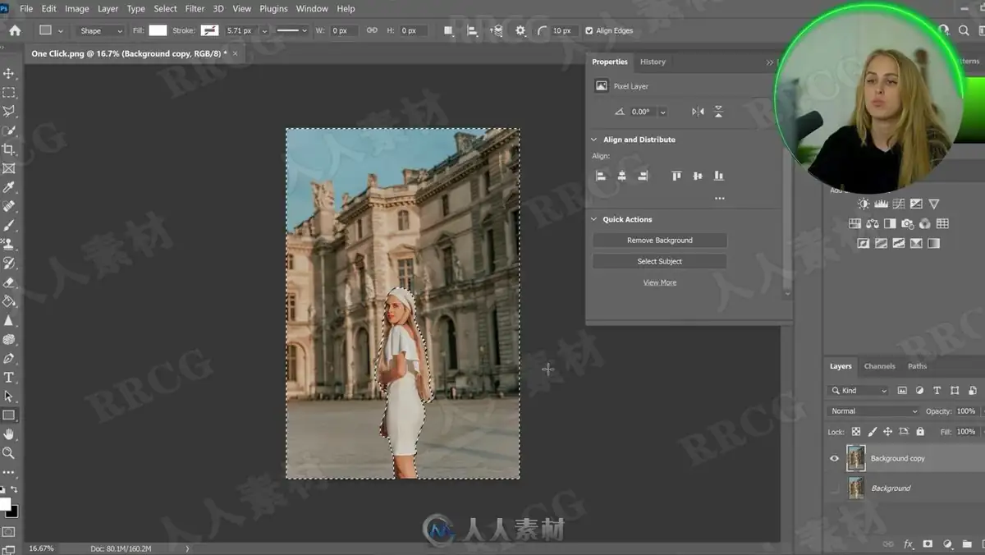Show more align options ellipsis
The height and width of the screenshot is (555, 985).
[x=720, y=198]
